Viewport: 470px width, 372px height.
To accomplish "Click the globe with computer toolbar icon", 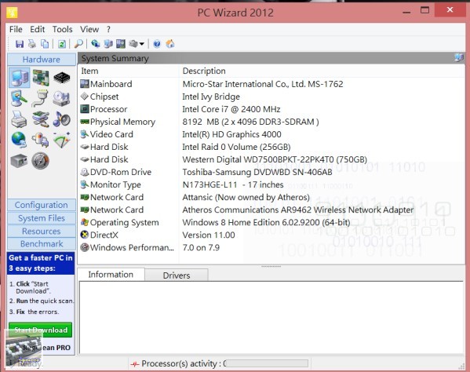I will (x=96, y=44).
